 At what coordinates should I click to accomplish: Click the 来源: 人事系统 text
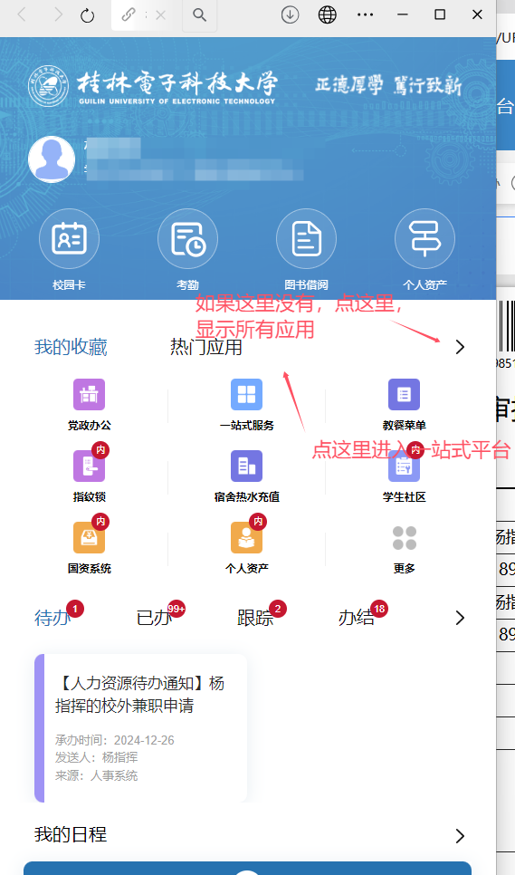(x=96, y=775)
